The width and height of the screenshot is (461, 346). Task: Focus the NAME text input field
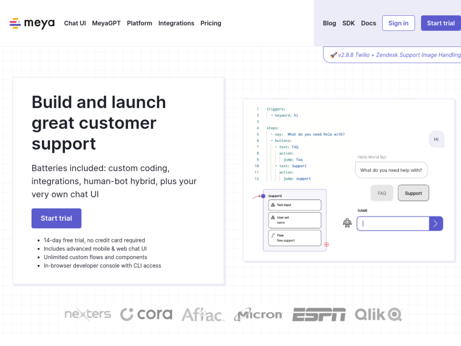point(393,223)
